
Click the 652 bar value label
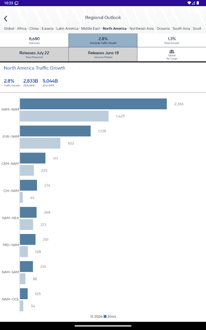coord(71,143)
